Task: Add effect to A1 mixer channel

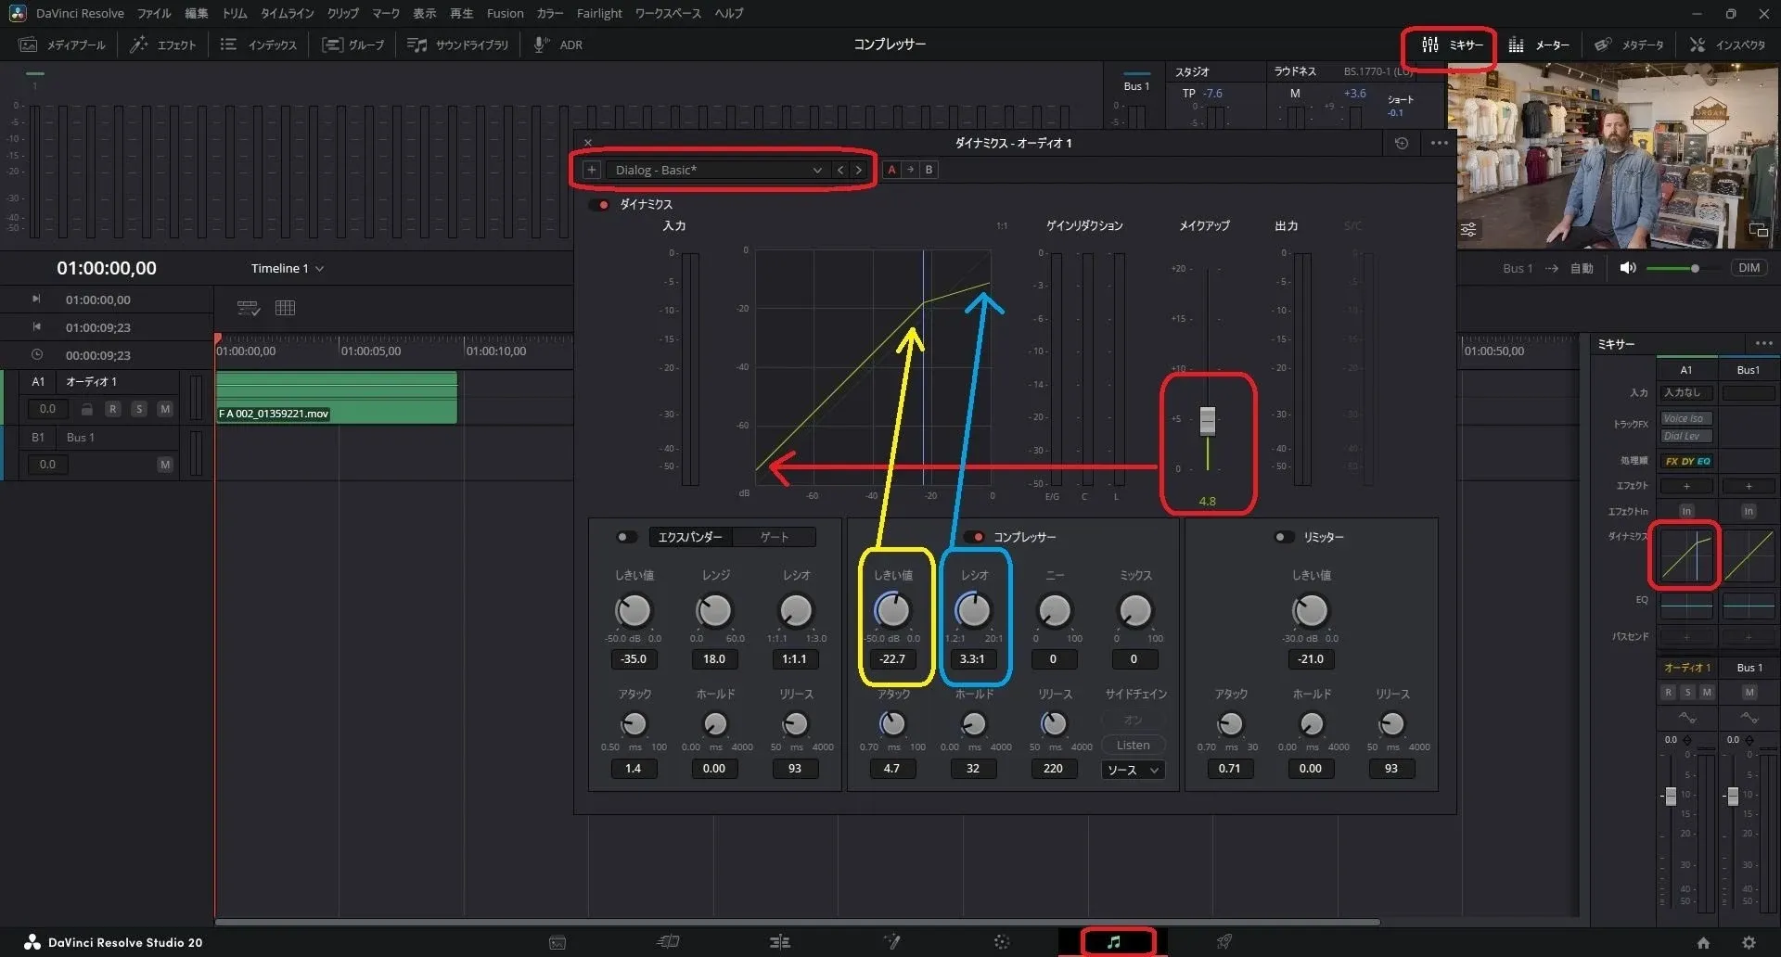Action: (1686, 486)
